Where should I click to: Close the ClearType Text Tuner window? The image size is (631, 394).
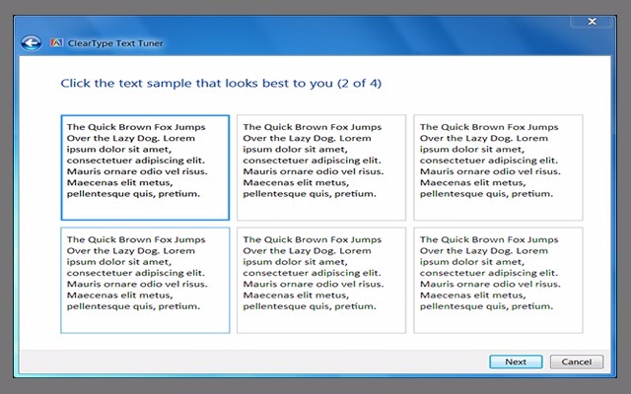592,21
